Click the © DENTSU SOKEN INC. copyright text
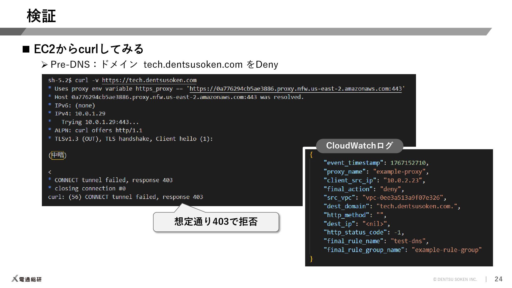Screen dimensions: 512x288 click(455, 279)
